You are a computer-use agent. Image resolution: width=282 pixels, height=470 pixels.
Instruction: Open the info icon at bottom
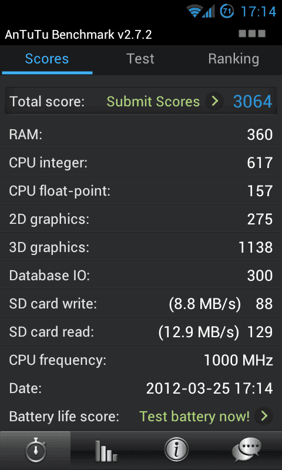click(176, 450)
